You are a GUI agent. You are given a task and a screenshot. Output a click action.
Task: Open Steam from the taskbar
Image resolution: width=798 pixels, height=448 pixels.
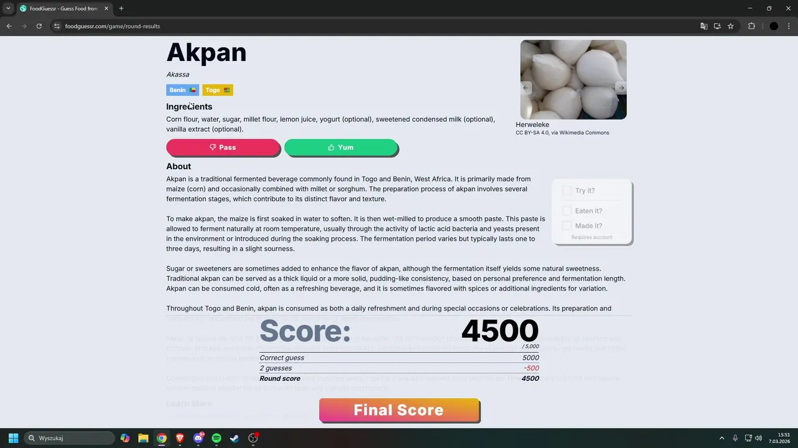[234, 438]
